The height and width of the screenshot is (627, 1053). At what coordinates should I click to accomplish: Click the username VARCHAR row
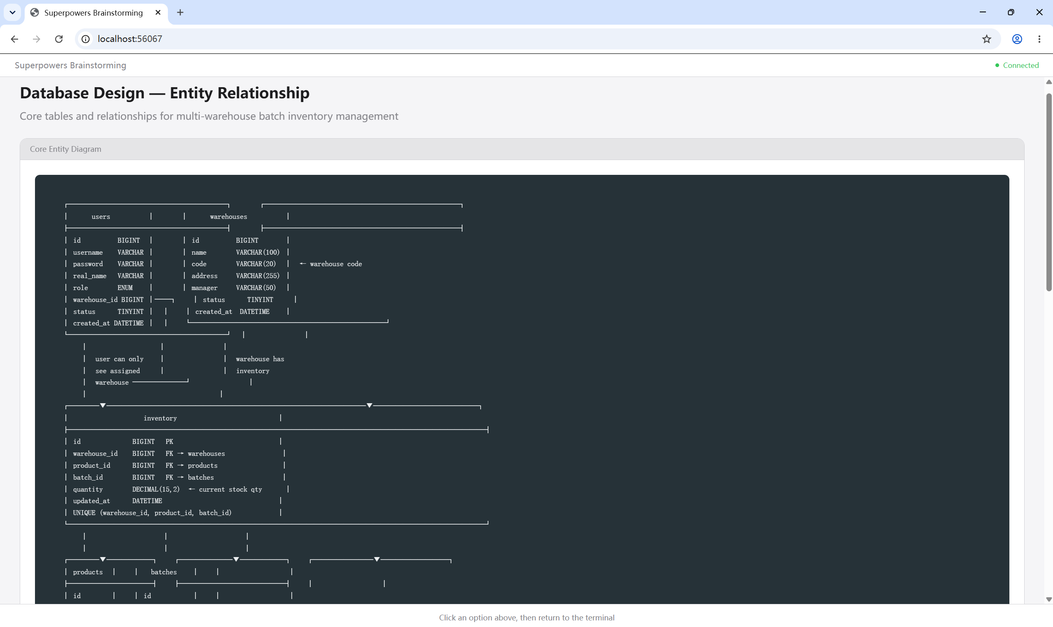[108, 252]
